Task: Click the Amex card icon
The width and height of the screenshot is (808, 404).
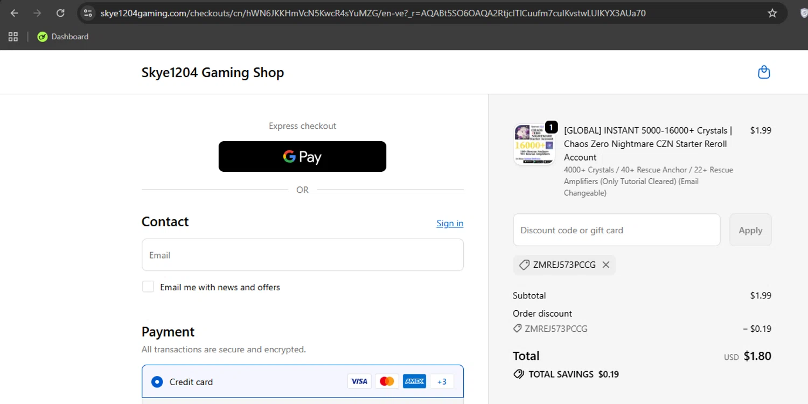Action: coord(414,381)
